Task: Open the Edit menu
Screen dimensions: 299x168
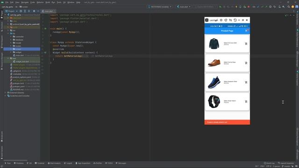Action: (12, 2)
